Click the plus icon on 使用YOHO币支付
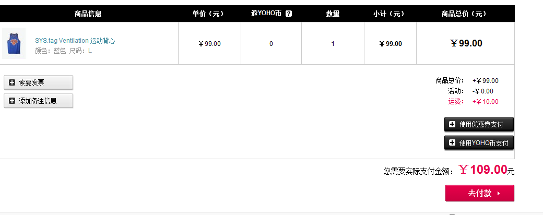 pos(452,142)
